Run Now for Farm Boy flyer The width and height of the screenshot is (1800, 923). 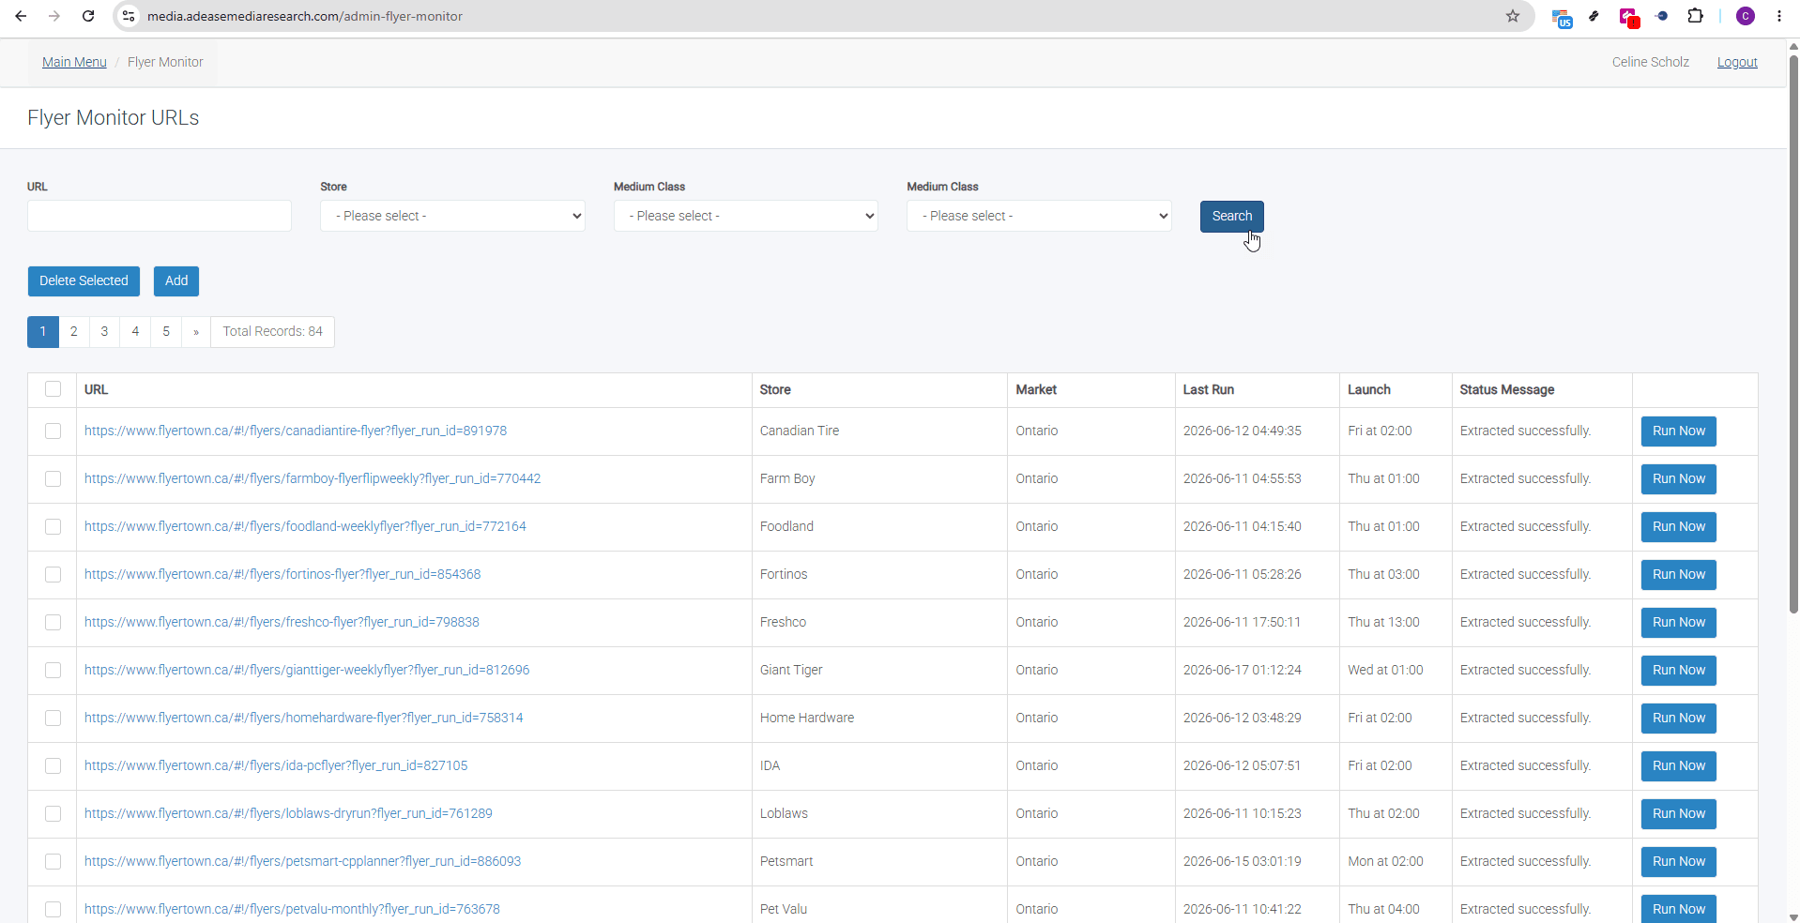click(1679, 479)
